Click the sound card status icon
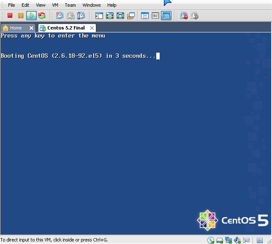This screenshot has width=272, height=244. (x=237, y=240)
